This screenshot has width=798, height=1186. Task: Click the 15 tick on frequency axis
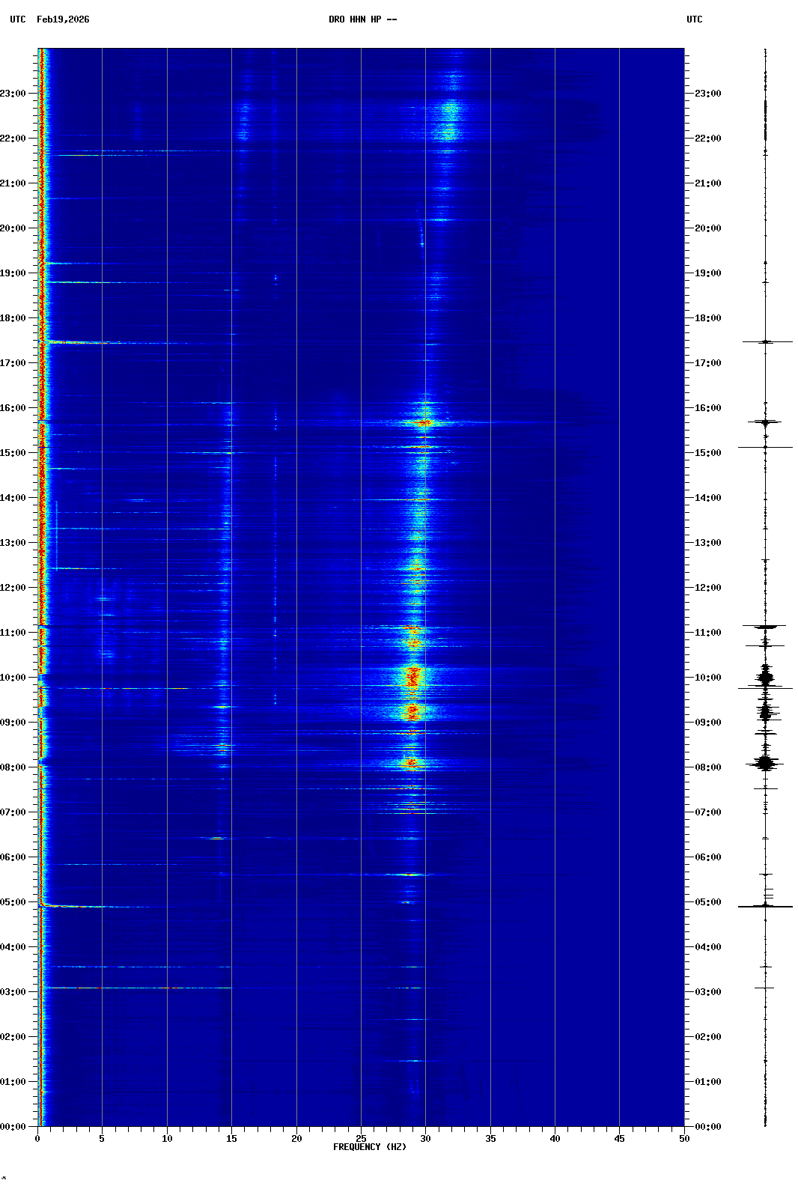click(231, 1139)
